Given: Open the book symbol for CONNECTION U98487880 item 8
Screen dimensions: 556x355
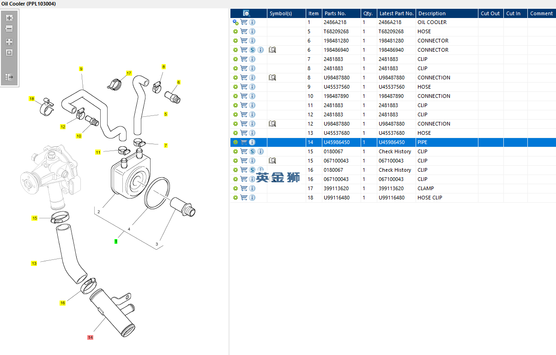Looking at the screenshot, I should [x=272, y=78].
